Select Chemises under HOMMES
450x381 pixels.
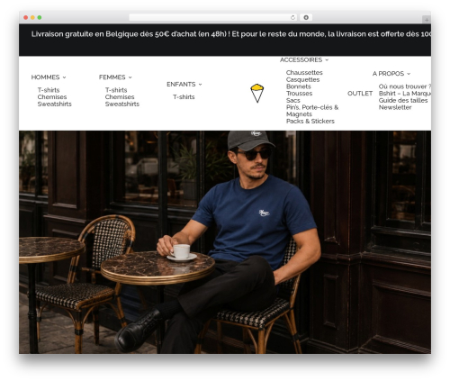(52, 97)
